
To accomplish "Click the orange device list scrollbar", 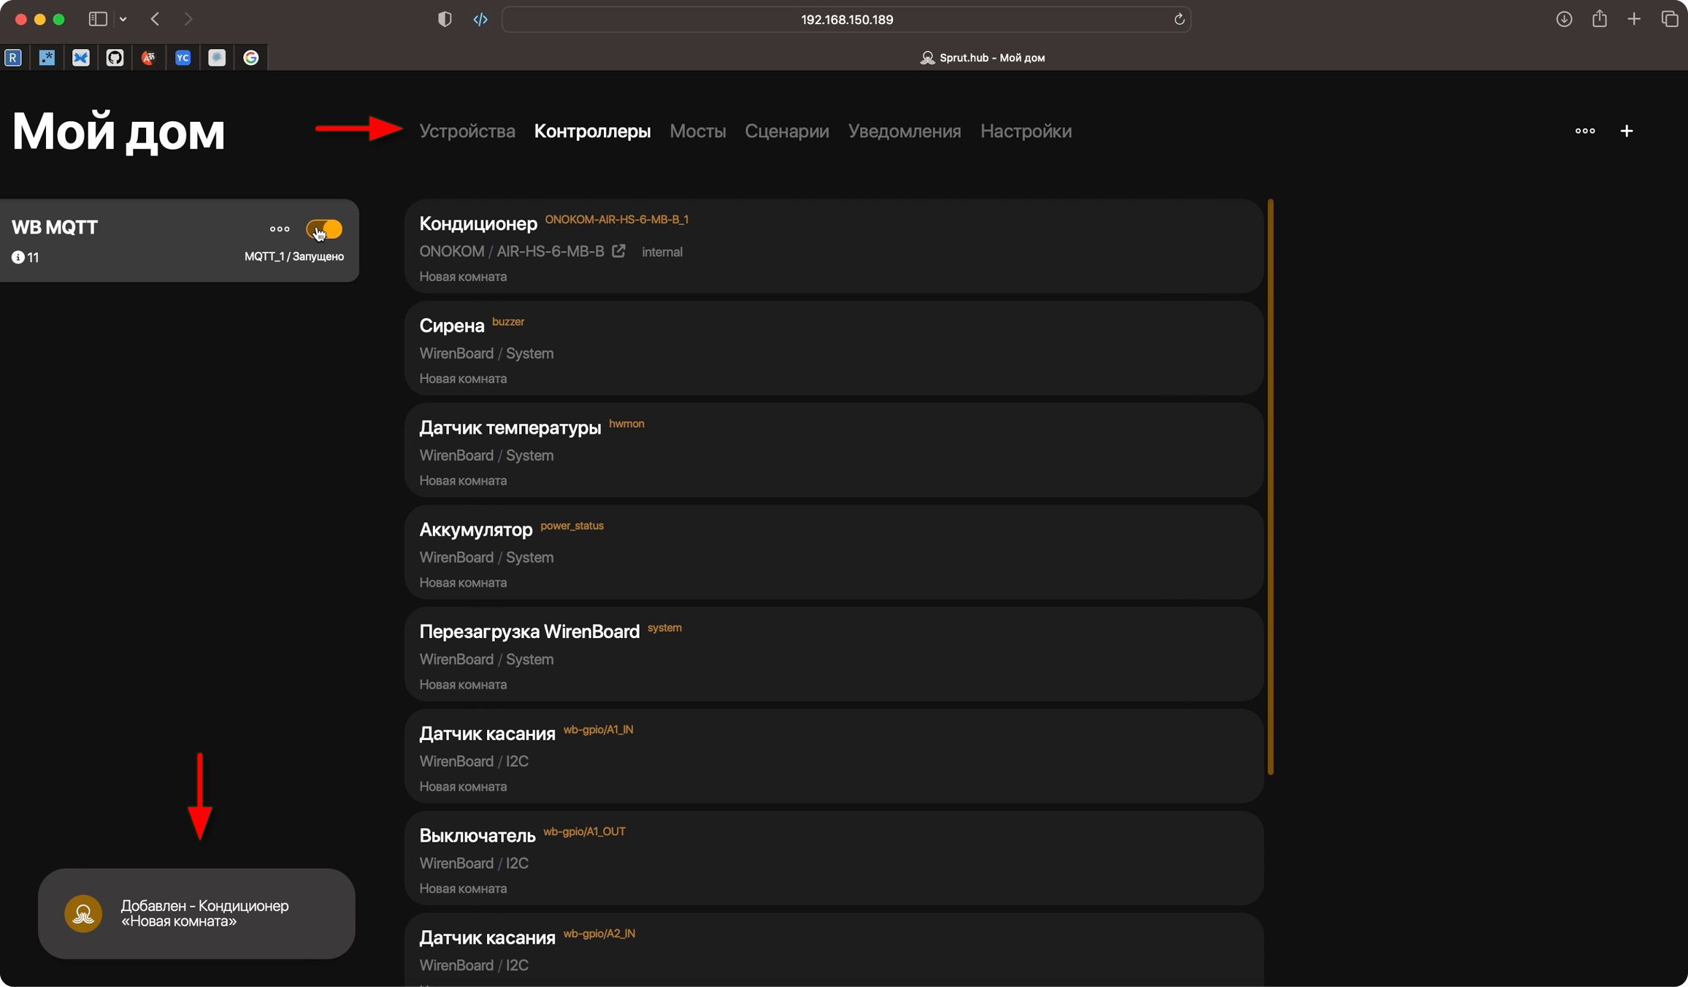I will [1270, 486].
